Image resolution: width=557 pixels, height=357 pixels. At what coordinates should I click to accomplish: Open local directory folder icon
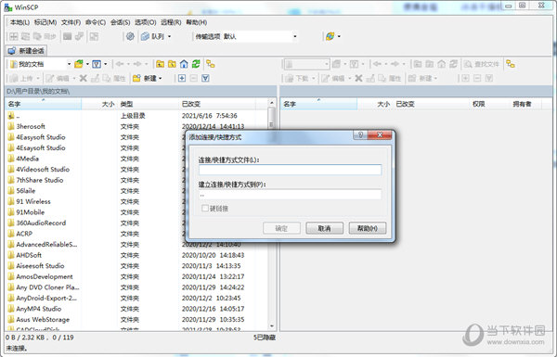[x=79, y=64]
